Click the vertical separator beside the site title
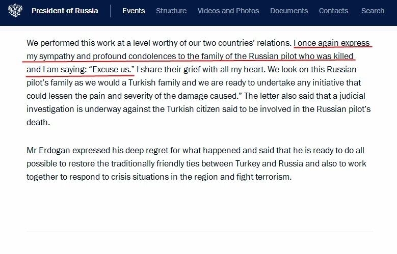The image size is (397, 254). 111,11
